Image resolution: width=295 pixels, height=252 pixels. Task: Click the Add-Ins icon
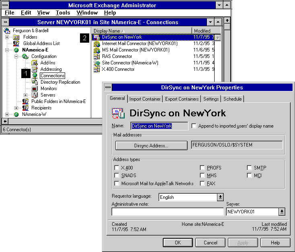[x=35, y=63]
